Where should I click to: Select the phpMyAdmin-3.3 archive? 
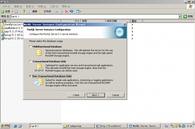coord(14,28)
